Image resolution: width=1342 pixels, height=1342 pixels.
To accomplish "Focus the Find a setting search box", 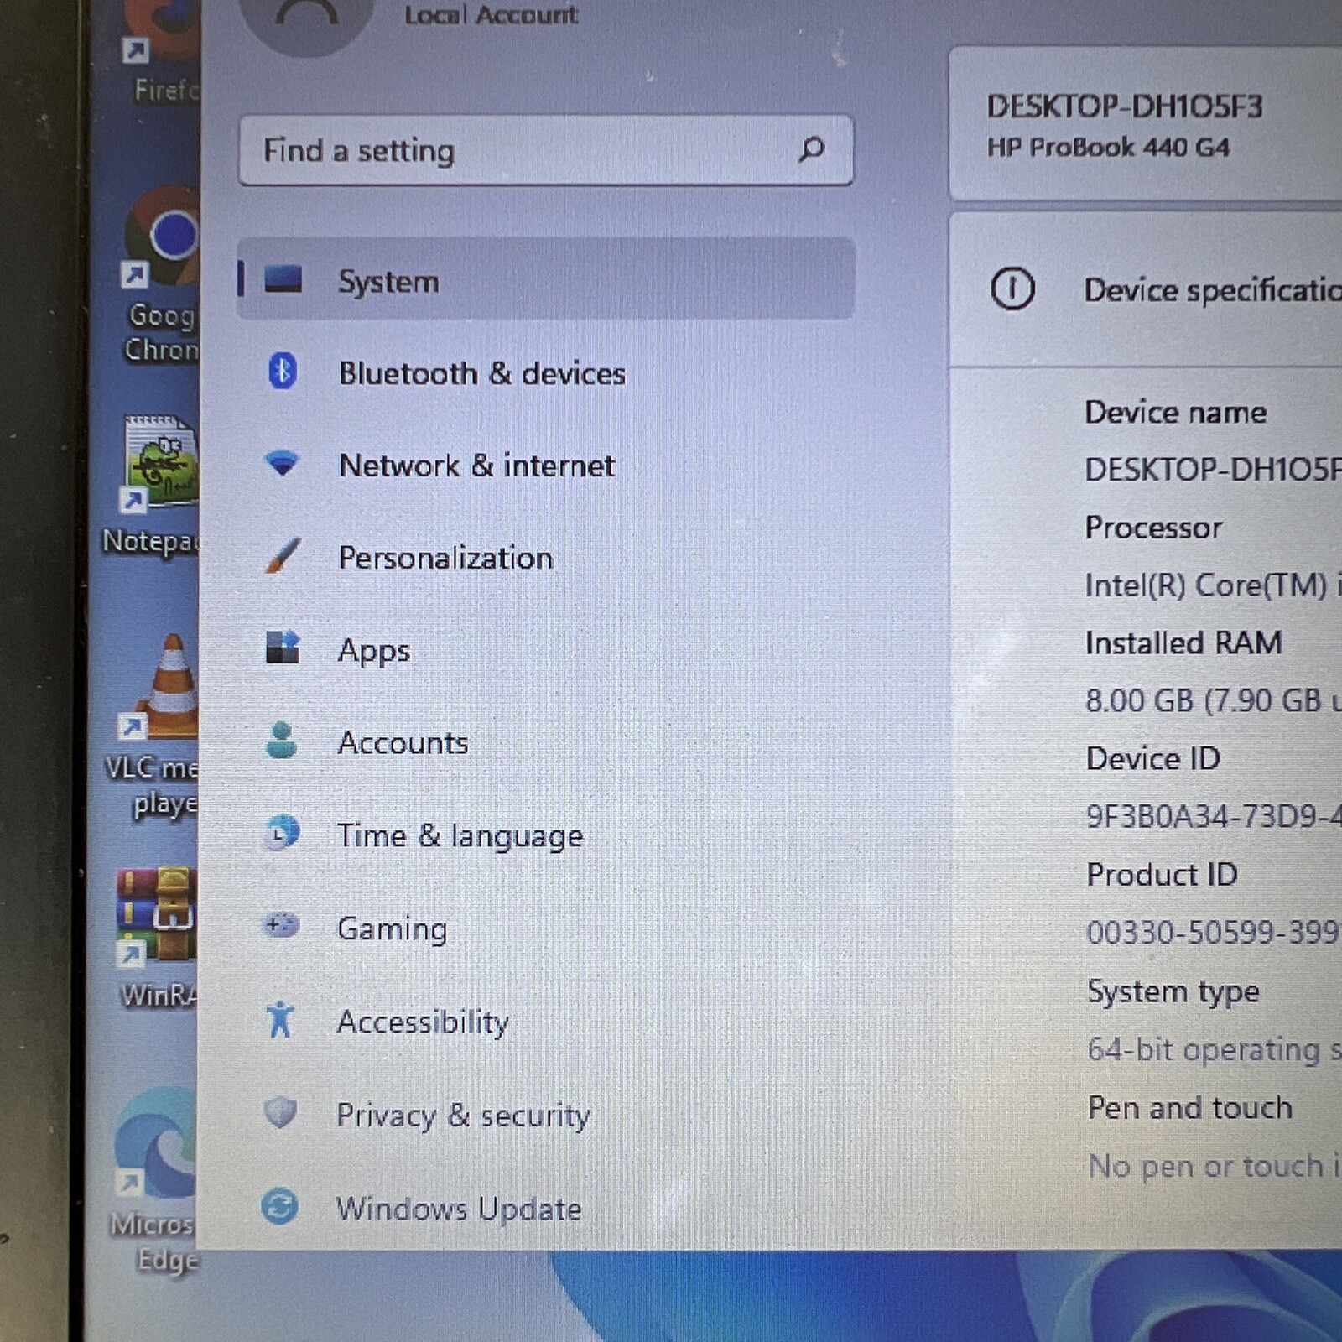I will point(546,150).
